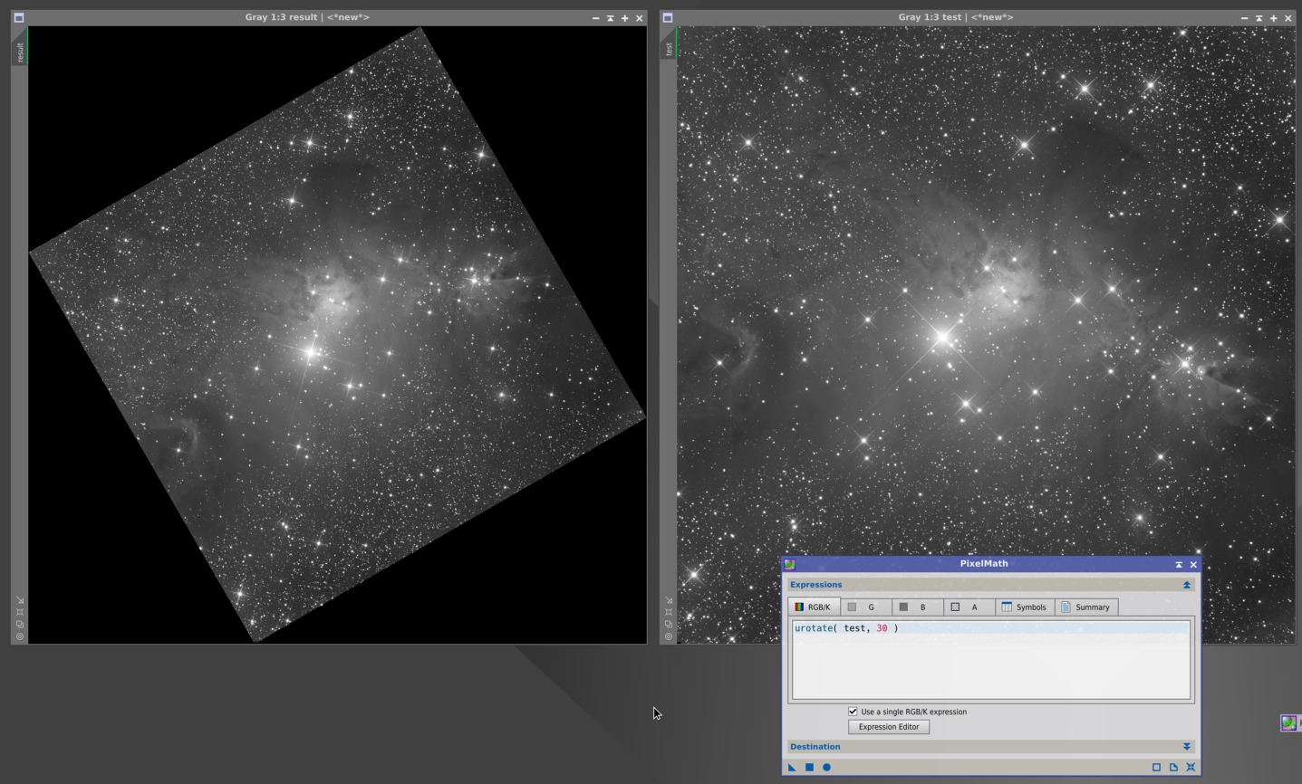This screenshot has width=1302, height=784.
Task: Switch to the A alpha tab
Action: point(969,607)
